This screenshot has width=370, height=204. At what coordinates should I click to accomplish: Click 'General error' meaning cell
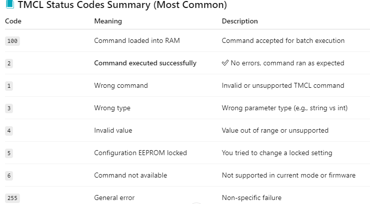pyautogui.click(x=114, y=198)
